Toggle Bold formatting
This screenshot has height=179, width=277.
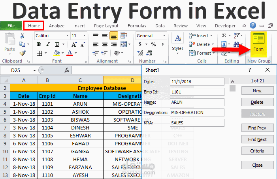[x=39, y=44]
